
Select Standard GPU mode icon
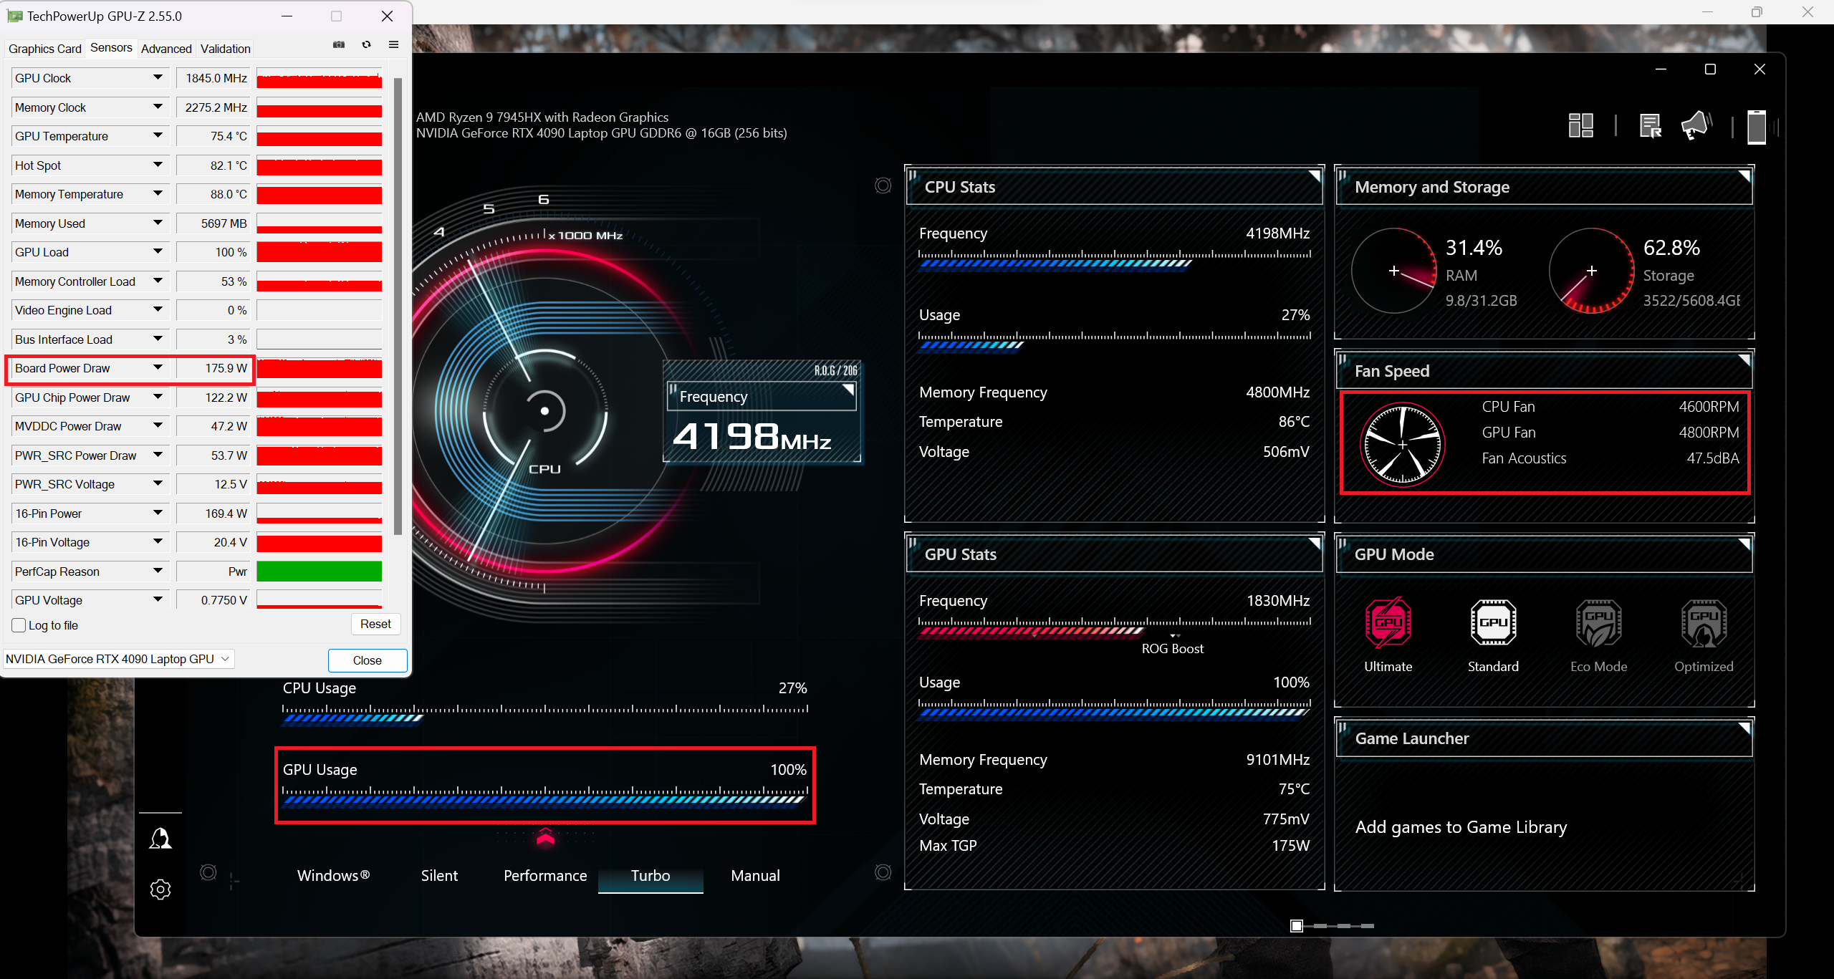click(x=1493, y=622)
